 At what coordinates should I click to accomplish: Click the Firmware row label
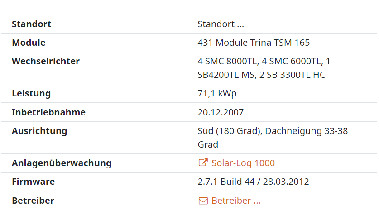click(33, 182)
